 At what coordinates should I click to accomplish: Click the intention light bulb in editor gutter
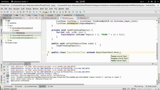pyautogui.click(x=48, y=52)
